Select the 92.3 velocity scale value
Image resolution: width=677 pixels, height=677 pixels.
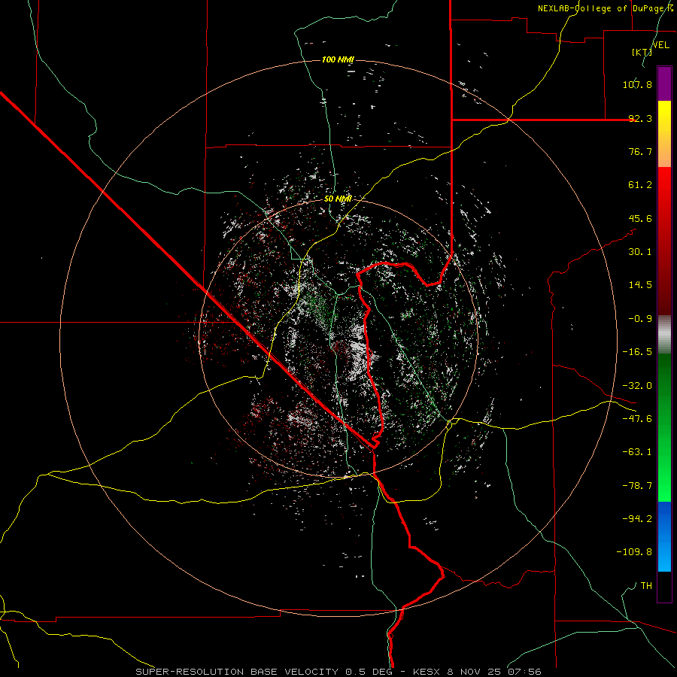pyautogui.click(x=640, y=118)
